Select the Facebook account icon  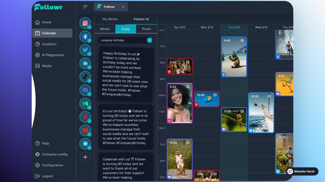click(x=85, y=36)
